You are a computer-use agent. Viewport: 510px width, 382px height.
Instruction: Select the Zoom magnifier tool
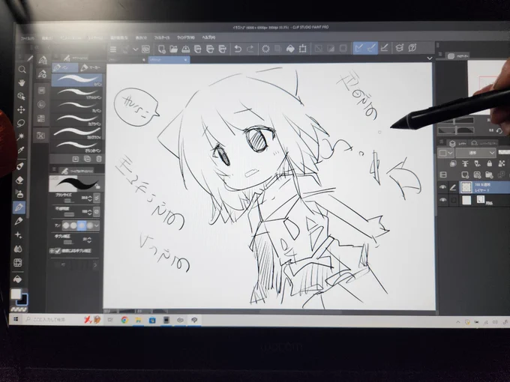[x=22, y=69]
